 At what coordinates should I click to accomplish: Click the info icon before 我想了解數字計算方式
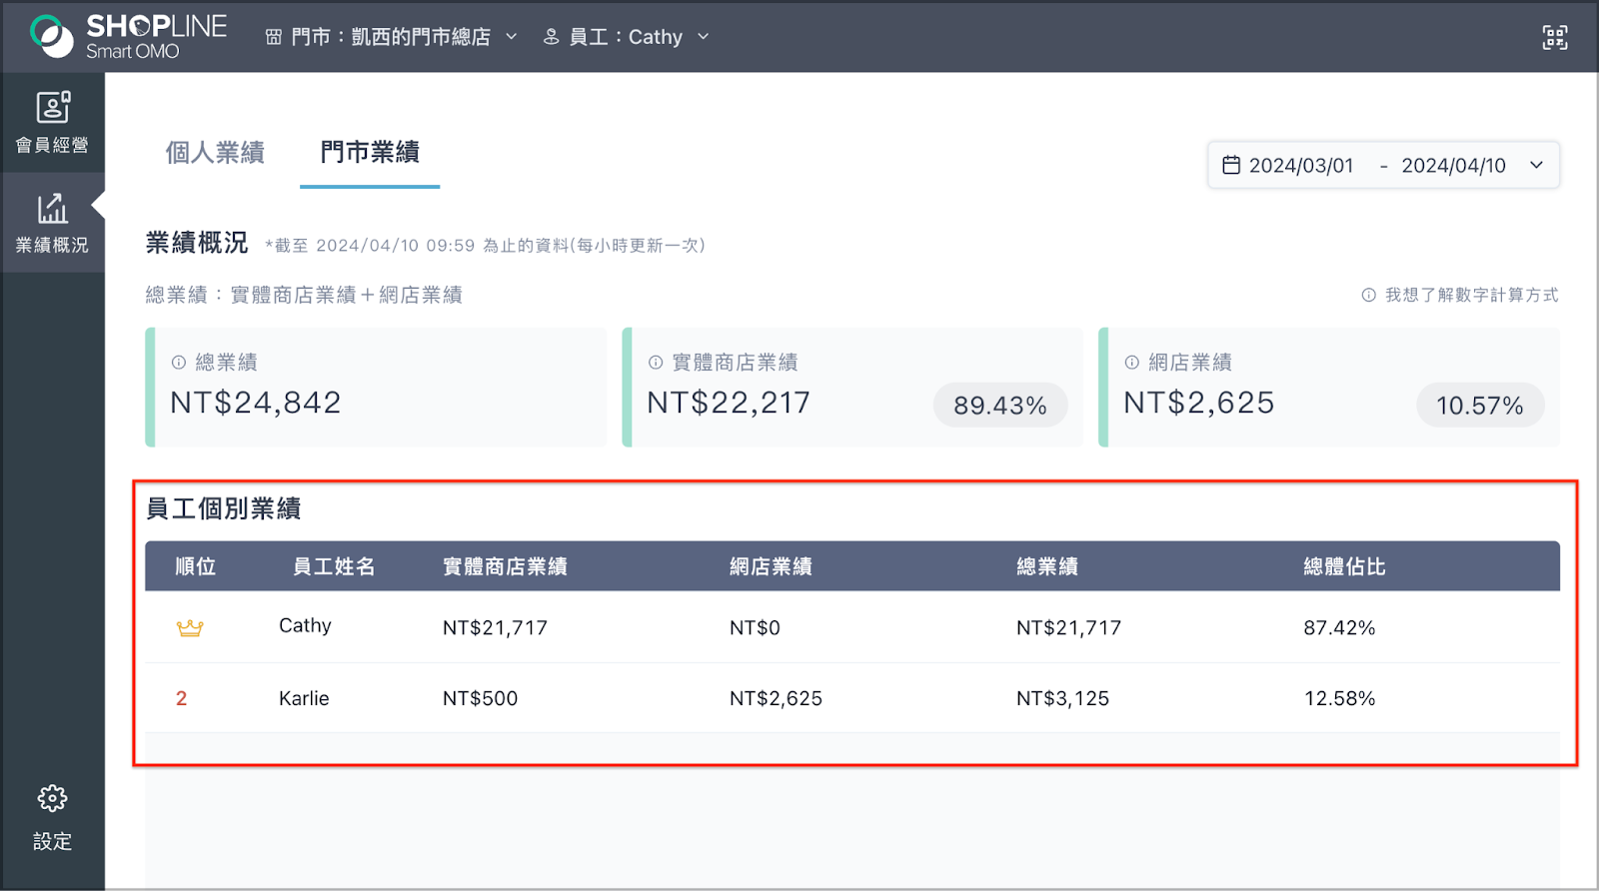click(x=1369, y=295)
